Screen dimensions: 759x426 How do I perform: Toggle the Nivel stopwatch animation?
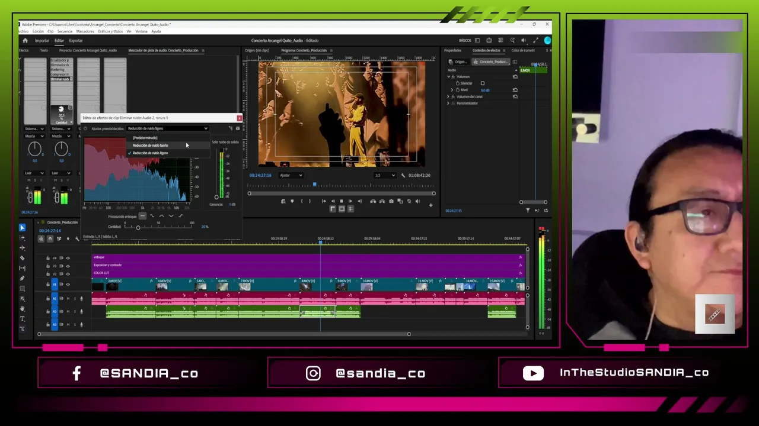point(457,90)
